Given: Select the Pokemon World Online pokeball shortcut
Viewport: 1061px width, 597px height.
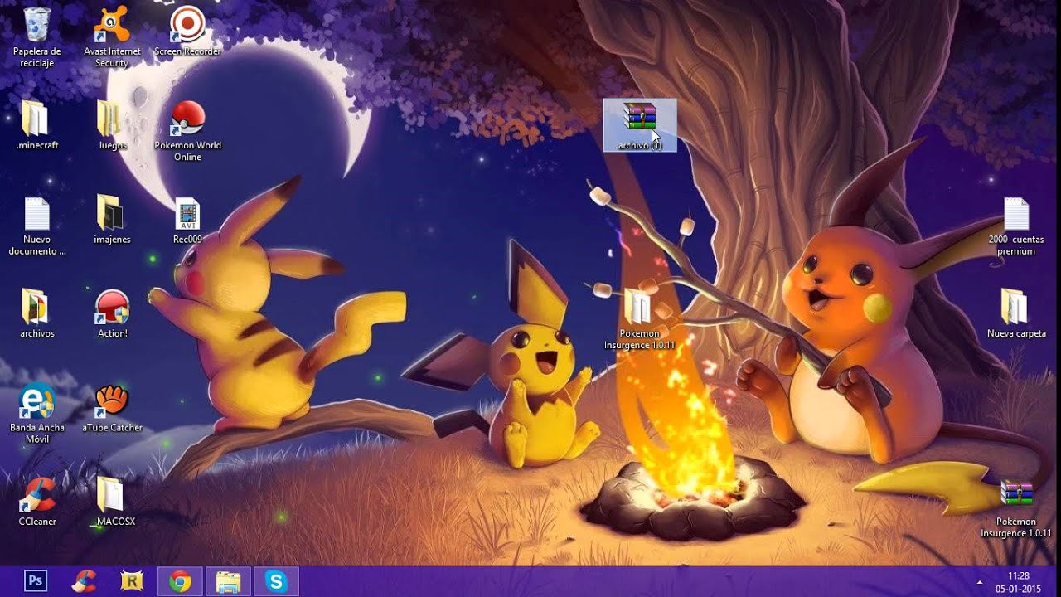Looking at the screenshot, I should click(187, 131).
